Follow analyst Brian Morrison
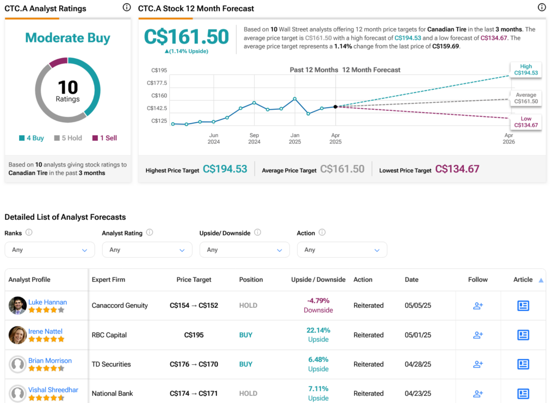Image resolution: width=557 pixels, height=403 pixels. [x=478, y=364]
